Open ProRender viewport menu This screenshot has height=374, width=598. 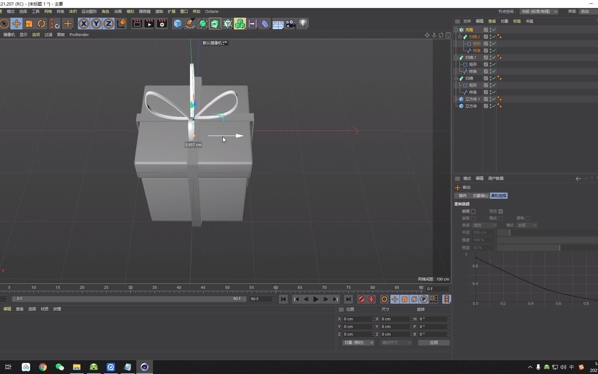click(x=79, y=35)
